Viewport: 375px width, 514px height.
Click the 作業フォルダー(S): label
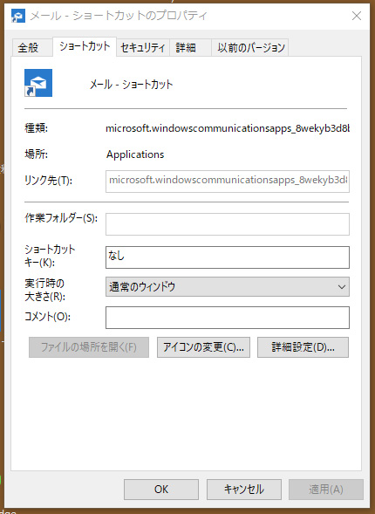click(x=61, y=218)
